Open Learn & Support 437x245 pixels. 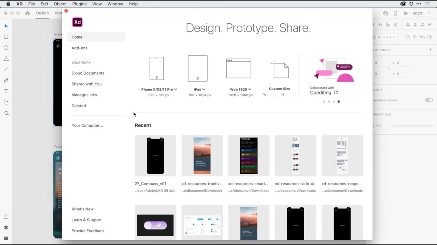87,220
